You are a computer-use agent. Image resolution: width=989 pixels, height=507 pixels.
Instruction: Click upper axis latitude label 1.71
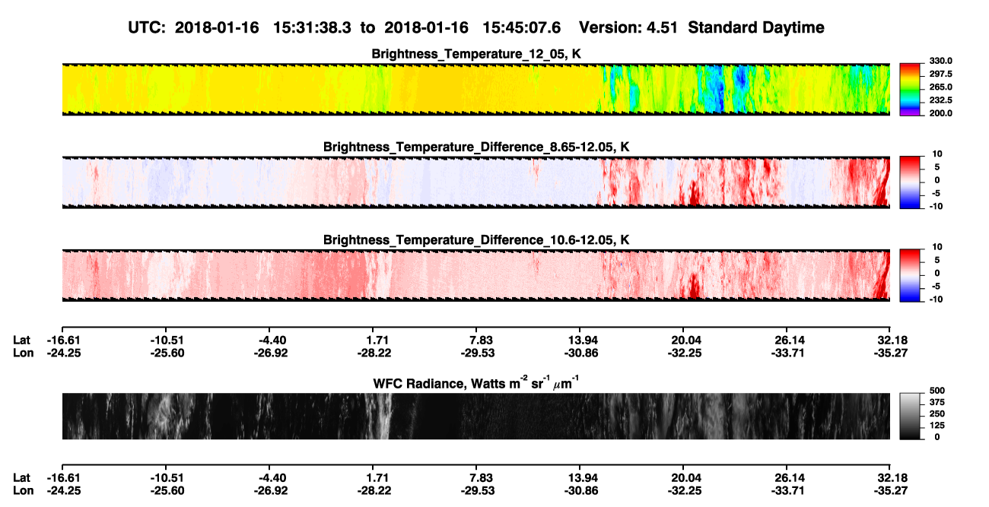click(x=374, y=340)
